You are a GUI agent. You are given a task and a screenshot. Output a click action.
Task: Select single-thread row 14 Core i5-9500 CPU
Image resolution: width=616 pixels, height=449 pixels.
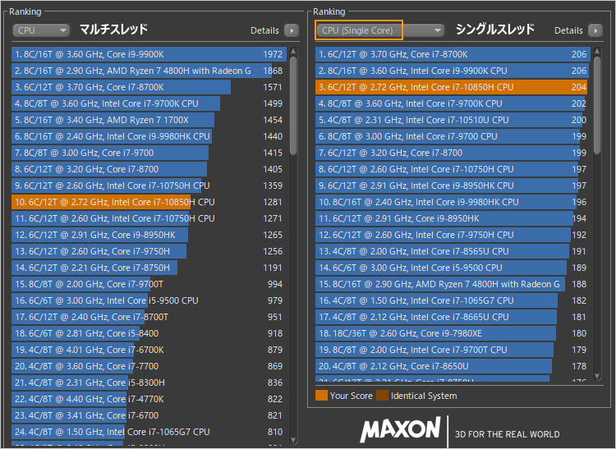click(453, 268)
